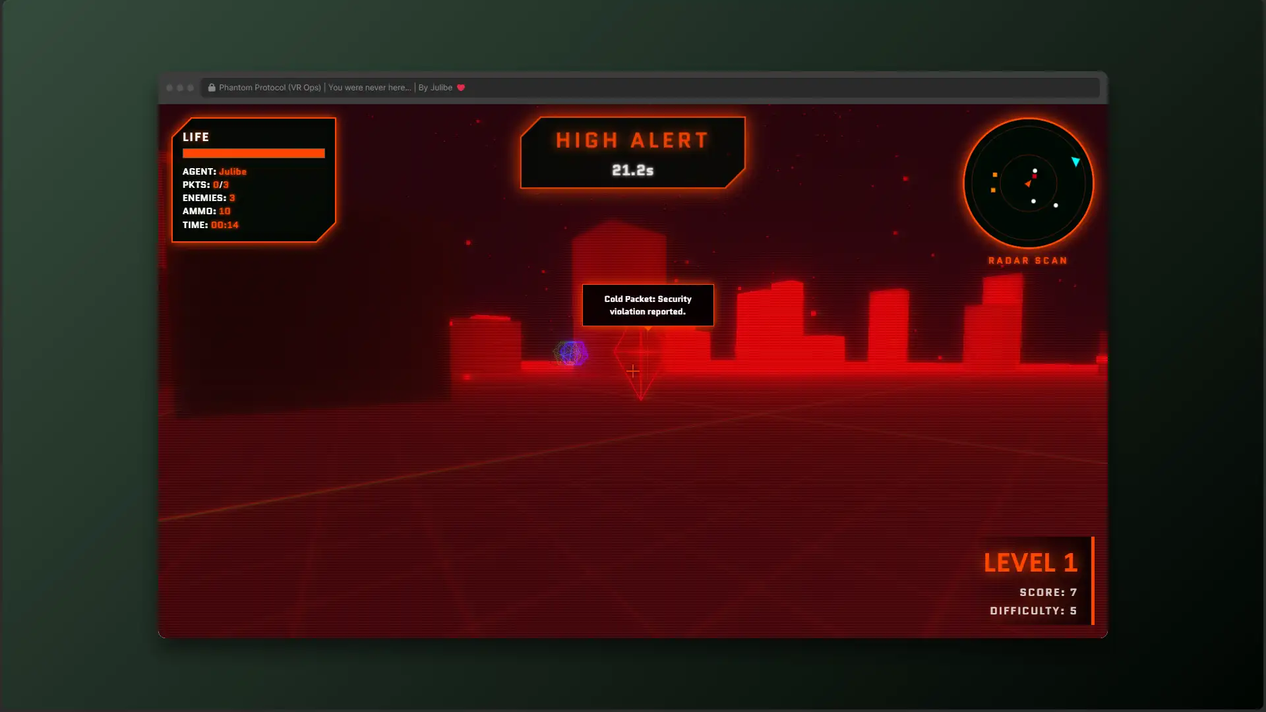The width and height of the screenshot is (1266, 712).
Task: Click the upper orange square radar blip
Action: 995,175
